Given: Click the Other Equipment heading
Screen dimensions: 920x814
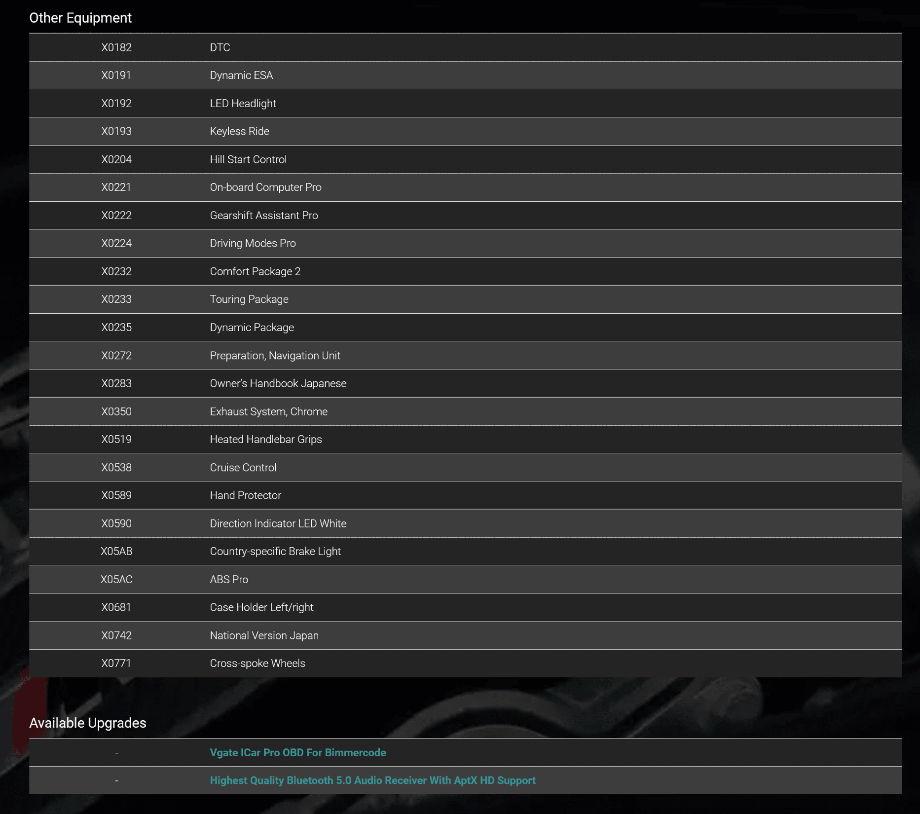Looking at the screenshot, I should (x=80, y=18).
